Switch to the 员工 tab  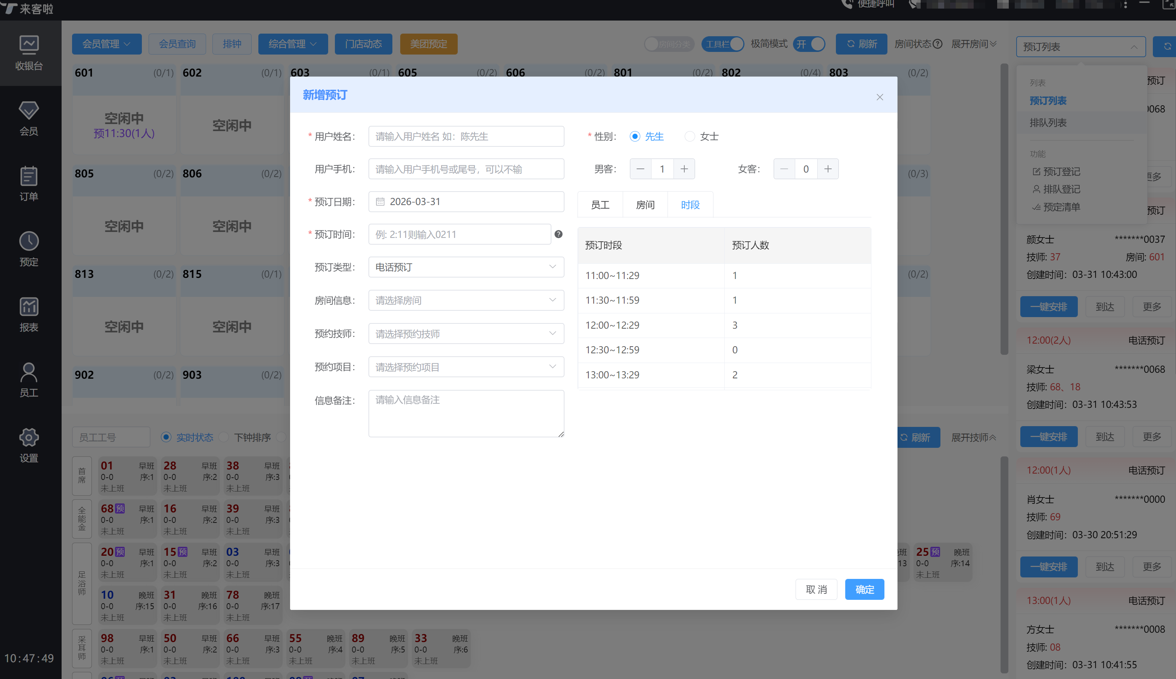coord(600,205)
